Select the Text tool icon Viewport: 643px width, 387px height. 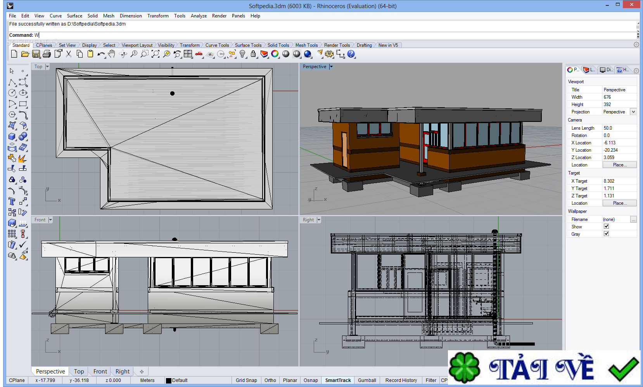[12, 201]
